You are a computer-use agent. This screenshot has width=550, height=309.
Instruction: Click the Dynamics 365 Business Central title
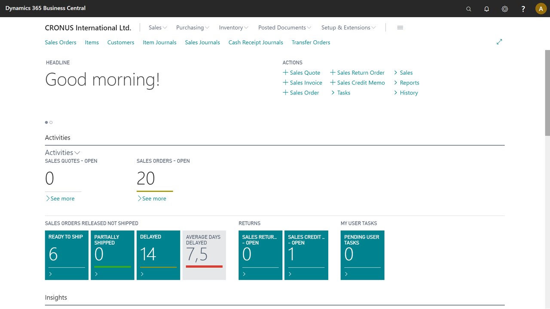coord(46,8)
